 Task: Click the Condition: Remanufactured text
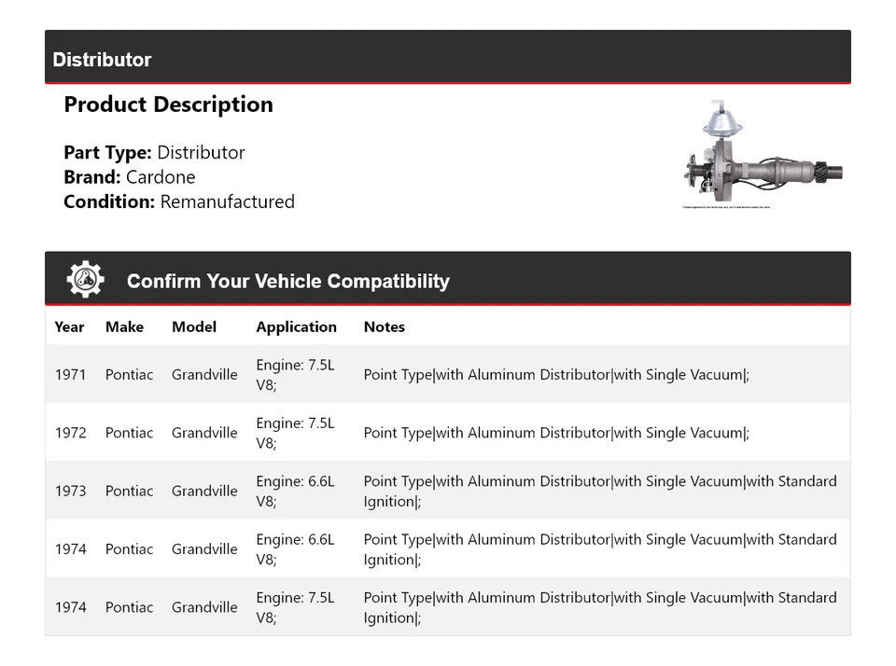click(x=179, y=201)
